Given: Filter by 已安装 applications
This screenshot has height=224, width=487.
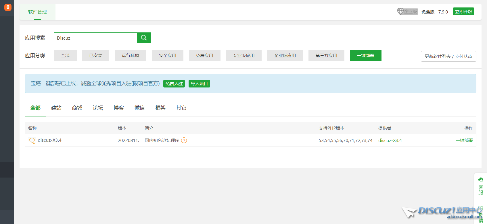Looking at the screenshot, I should [x=95, y=56].
